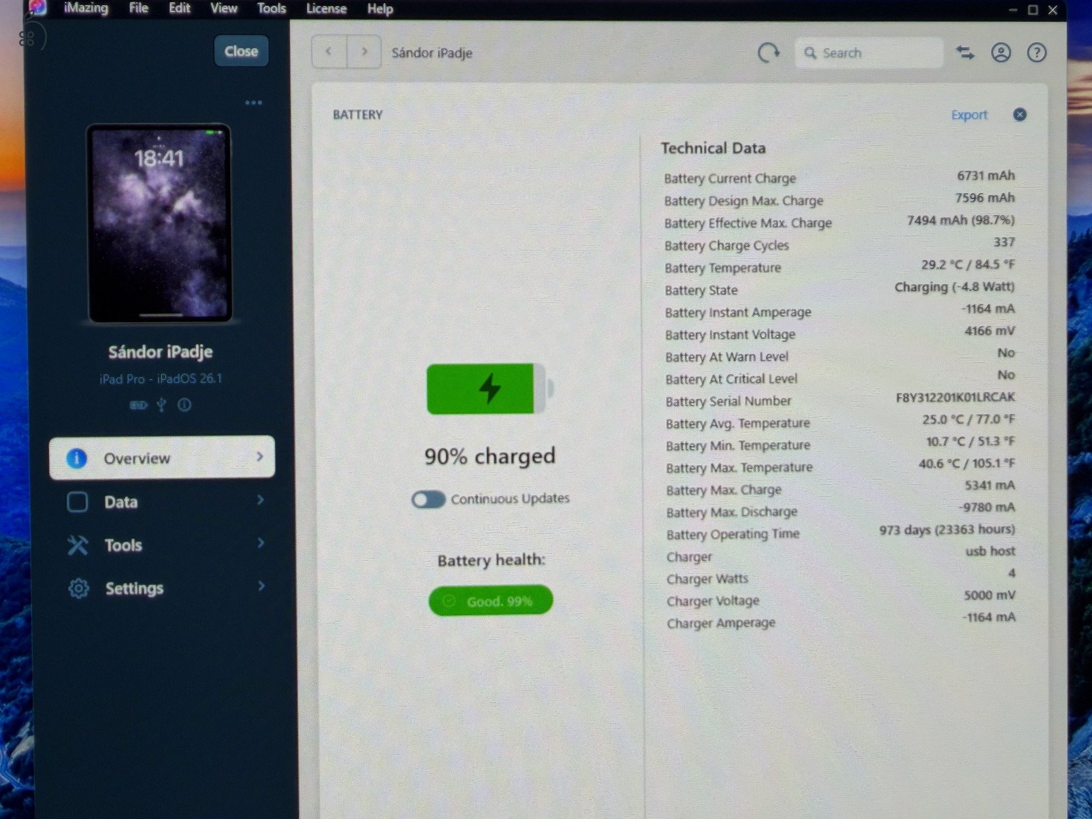The image size is (1092, 819).
Task: Click the Export link
Action: coord(969,115)
